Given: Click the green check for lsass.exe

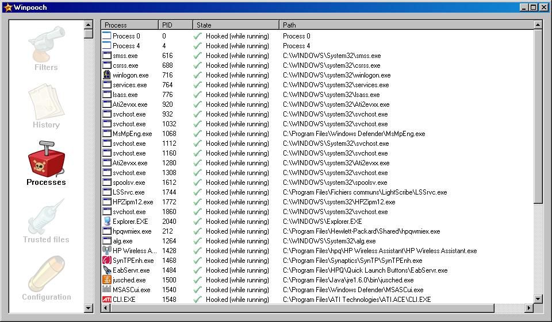Looking at the screenshot, I should point(198,95).
